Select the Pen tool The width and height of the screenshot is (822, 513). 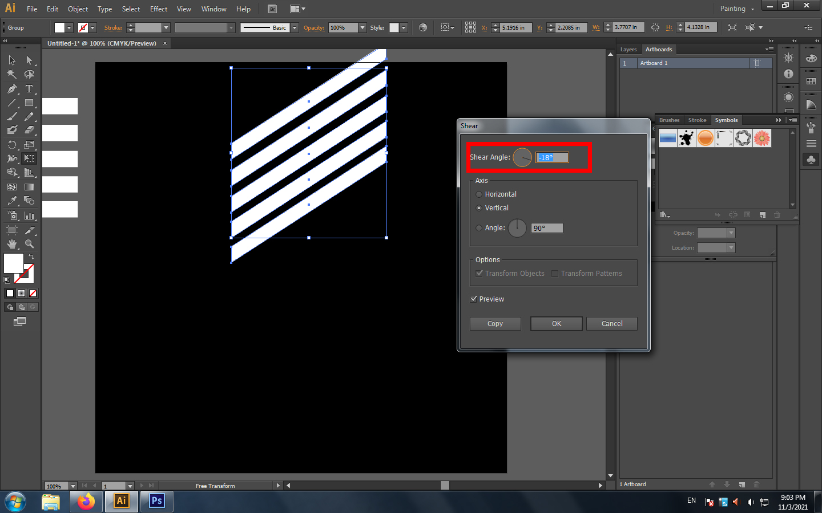[x=12, y=89]
